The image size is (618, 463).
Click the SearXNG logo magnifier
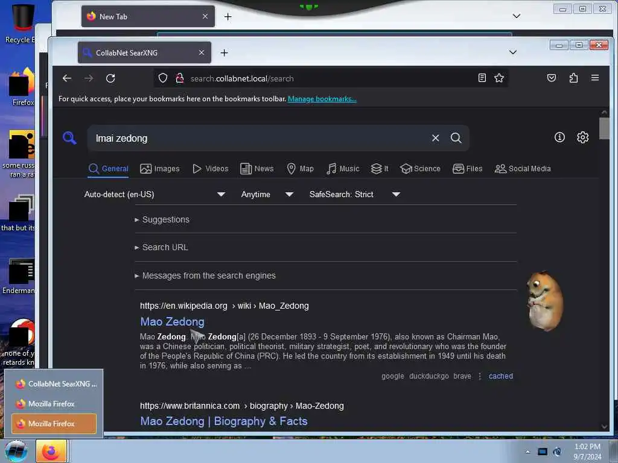pyautogui.click(x=70, y=138)
